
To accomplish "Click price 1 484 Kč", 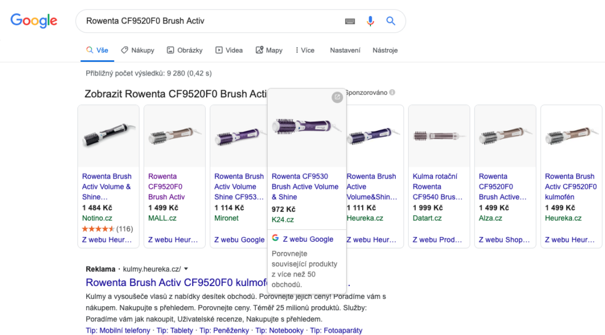I will (97, 208).
